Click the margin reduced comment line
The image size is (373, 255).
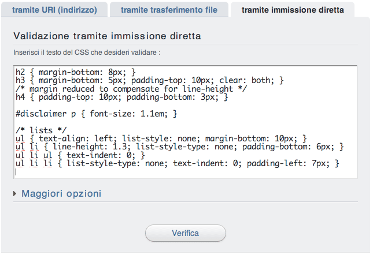point(131,89)
